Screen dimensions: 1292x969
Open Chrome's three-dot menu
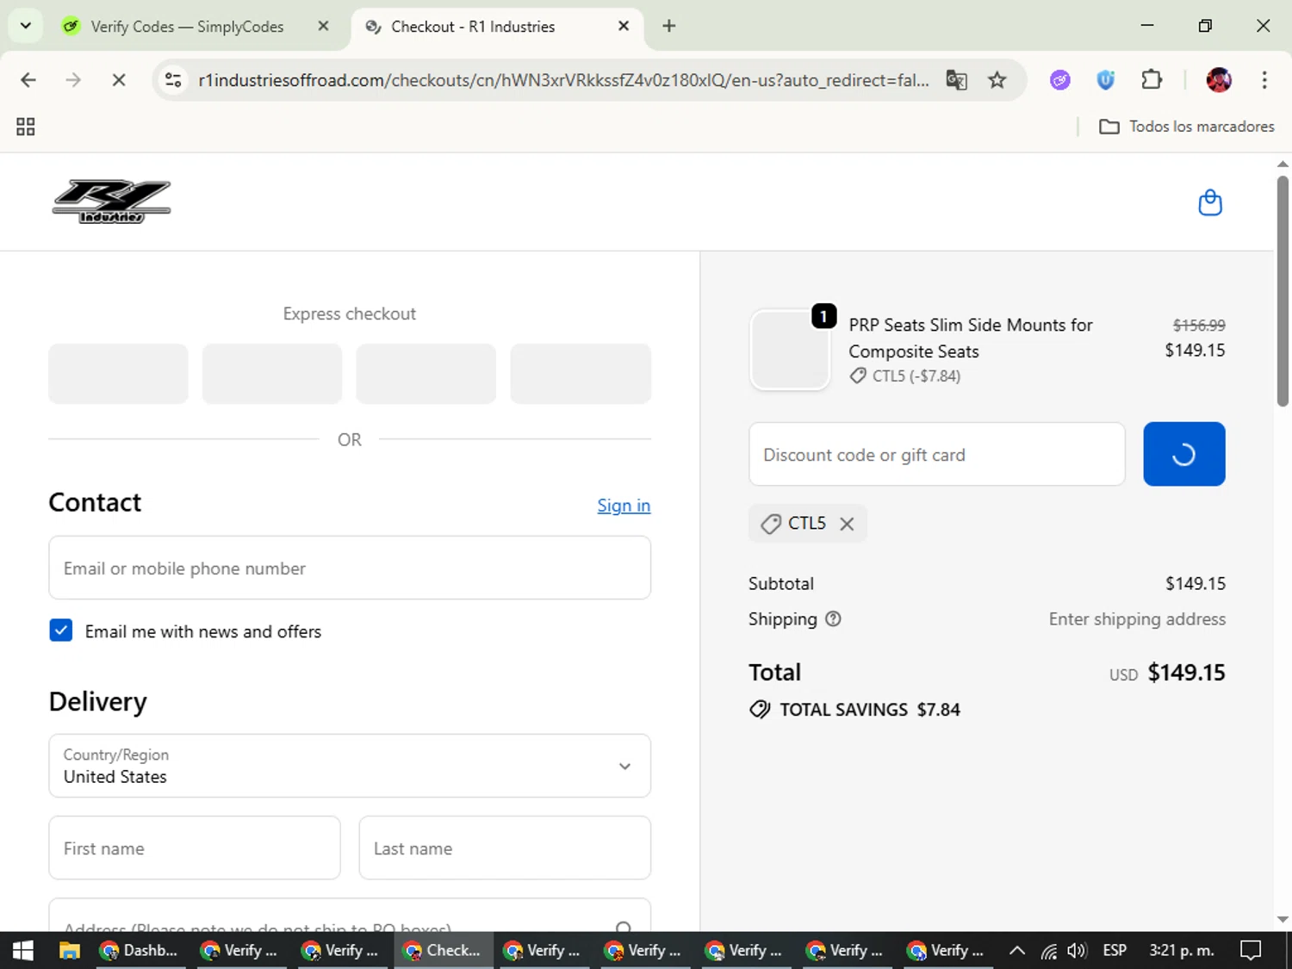[x=1264, y=80]
